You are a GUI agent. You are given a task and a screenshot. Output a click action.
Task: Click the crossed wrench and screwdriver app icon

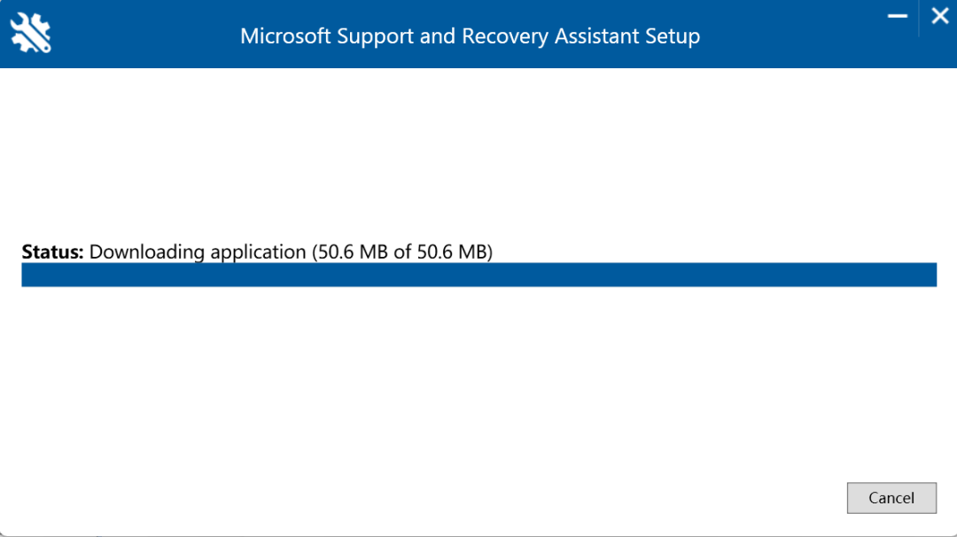[31, 33]
